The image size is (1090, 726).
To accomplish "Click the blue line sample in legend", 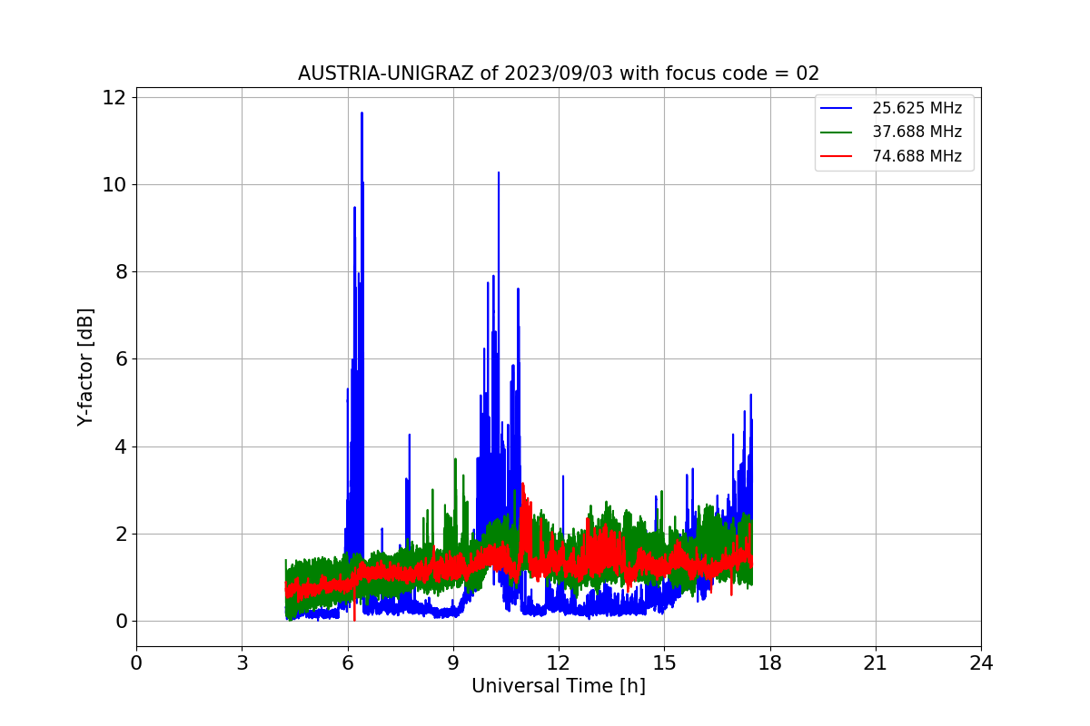I will (x=837, y=109).
